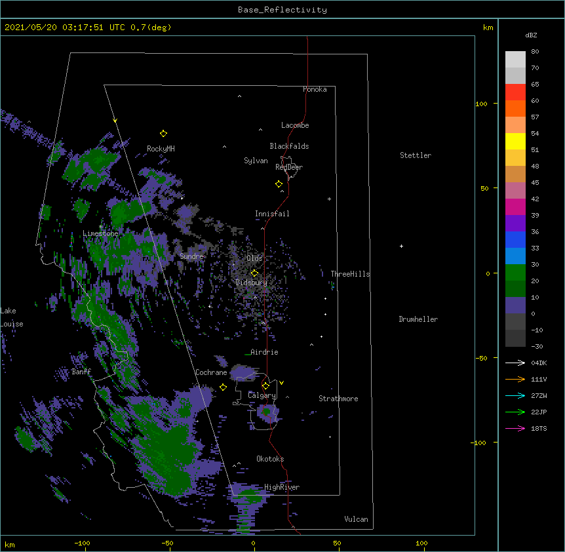Click the Base_Reflectivity title
Viewport: 565px width, 552px height.
(x=282, y=10)
